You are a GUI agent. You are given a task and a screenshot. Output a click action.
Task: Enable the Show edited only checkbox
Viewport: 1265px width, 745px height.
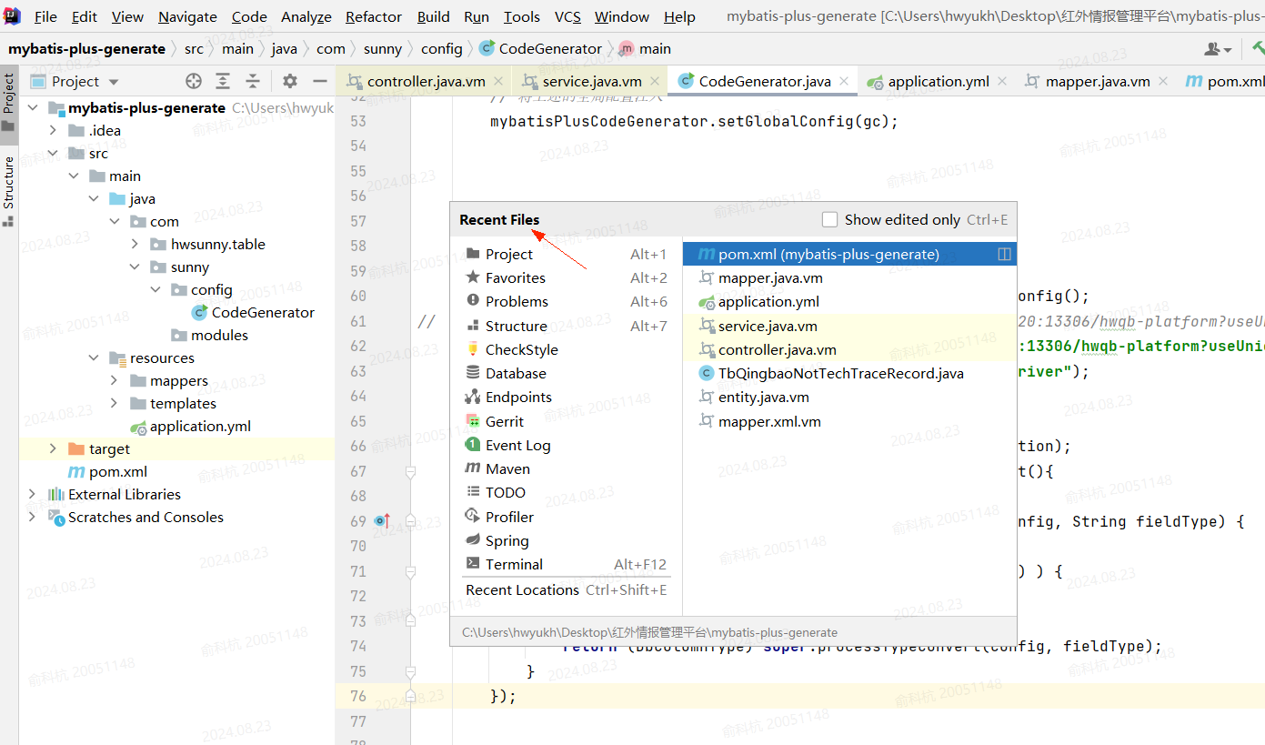(829, 219)
